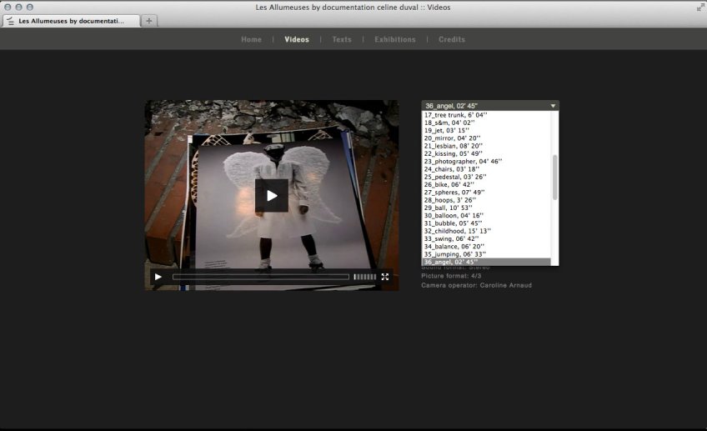This screenshot has height=431, width=707.
Task: Adjust the volume bars control
Action: [365, 277]
